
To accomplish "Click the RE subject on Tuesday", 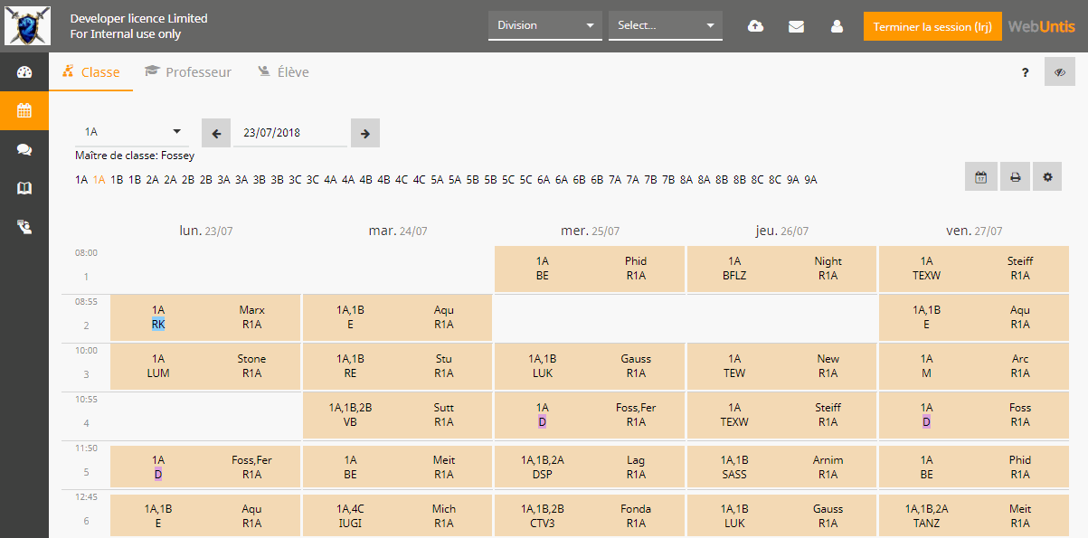I will [x=350, y=373].
